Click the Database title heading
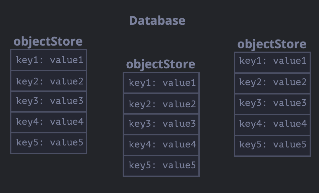The image size is (319, 193). 157,20
